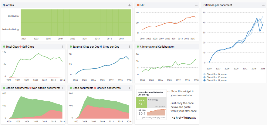Click the Q1 journal widget thumbnail
The image size is (267, 125).
click(151, 105)
